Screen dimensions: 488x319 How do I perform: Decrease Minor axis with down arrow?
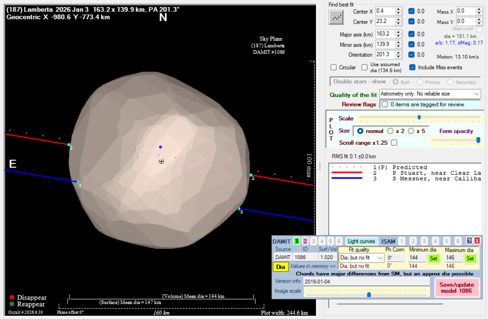(399, 46)
